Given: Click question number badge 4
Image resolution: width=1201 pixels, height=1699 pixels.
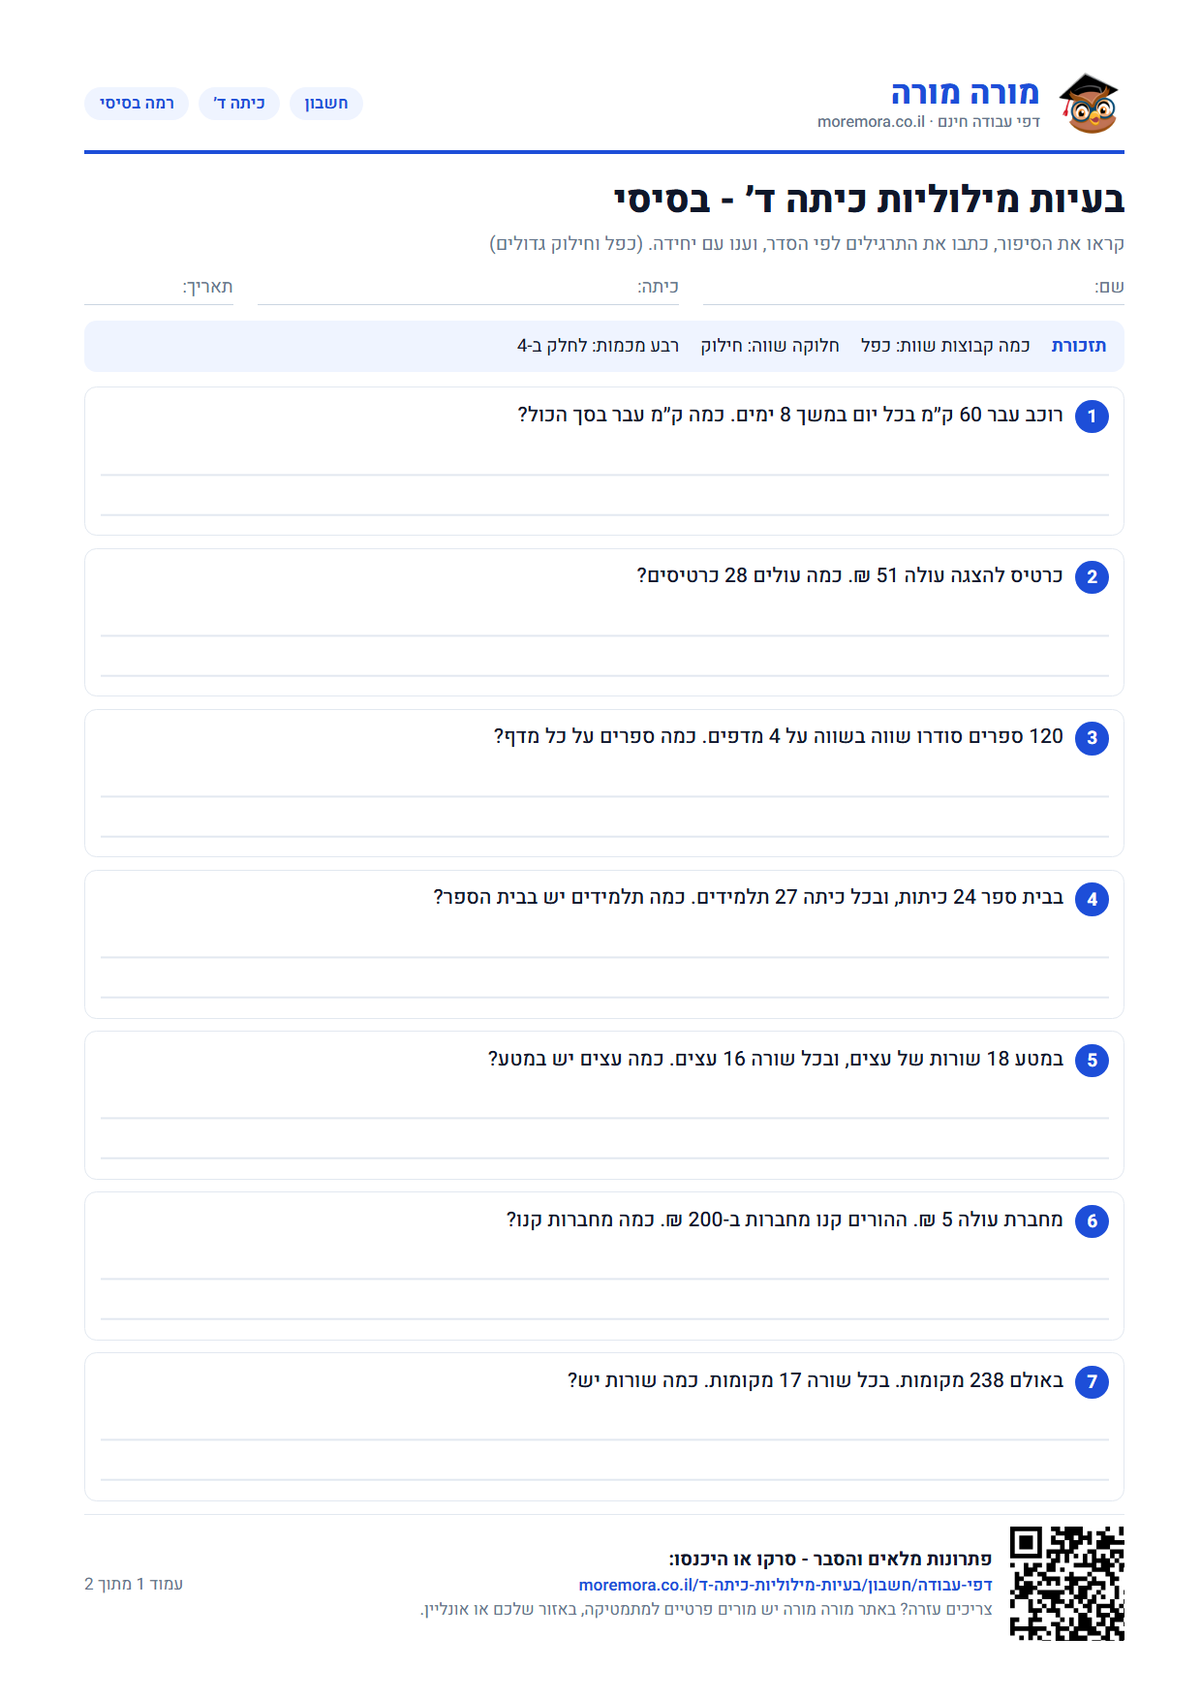Looking at the screenshot, I should [1092, 899].
